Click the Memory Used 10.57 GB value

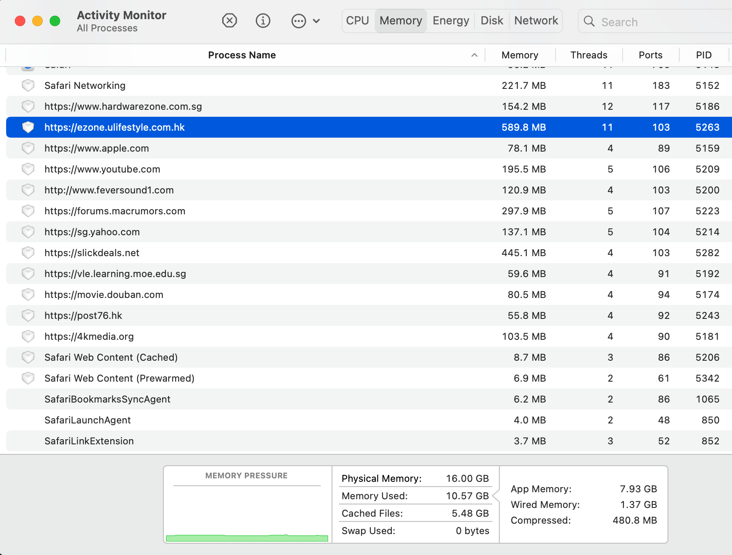coord(468,496)
